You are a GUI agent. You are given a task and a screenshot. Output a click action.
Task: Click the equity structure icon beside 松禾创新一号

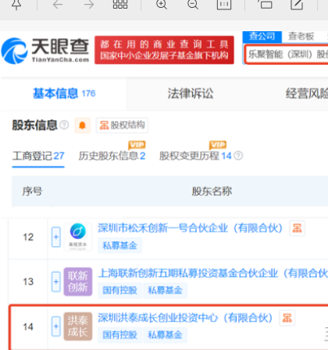297,228
